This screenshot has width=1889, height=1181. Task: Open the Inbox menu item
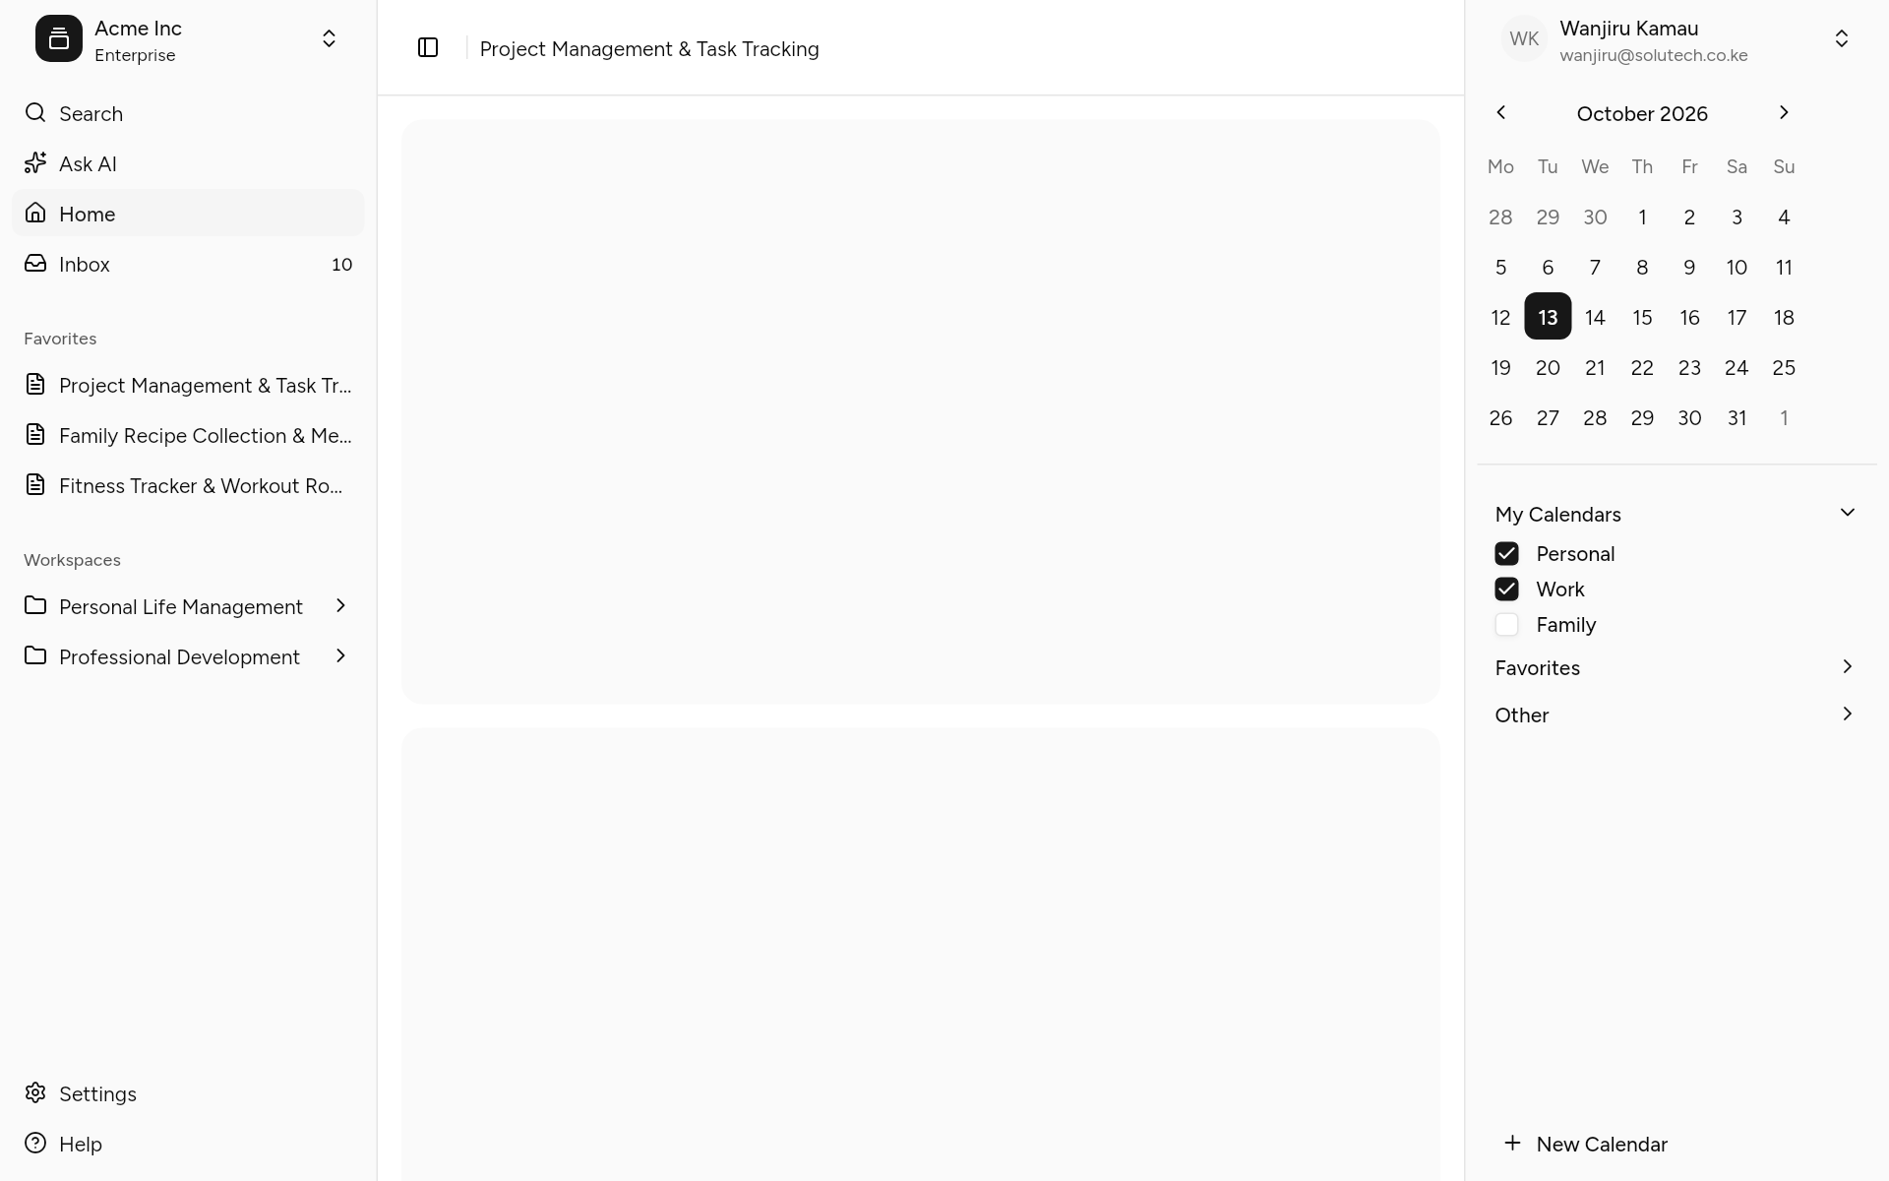coord(188,264)
